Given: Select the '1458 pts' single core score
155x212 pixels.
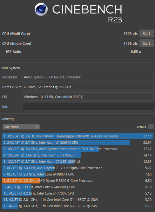Looking at the screenshot, I should tap(131, 43).
